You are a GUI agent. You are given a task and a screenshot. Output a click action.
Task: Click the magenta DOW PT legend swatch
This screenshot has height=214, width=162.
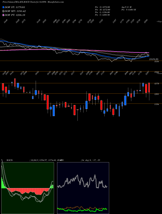tap(3, 15)
